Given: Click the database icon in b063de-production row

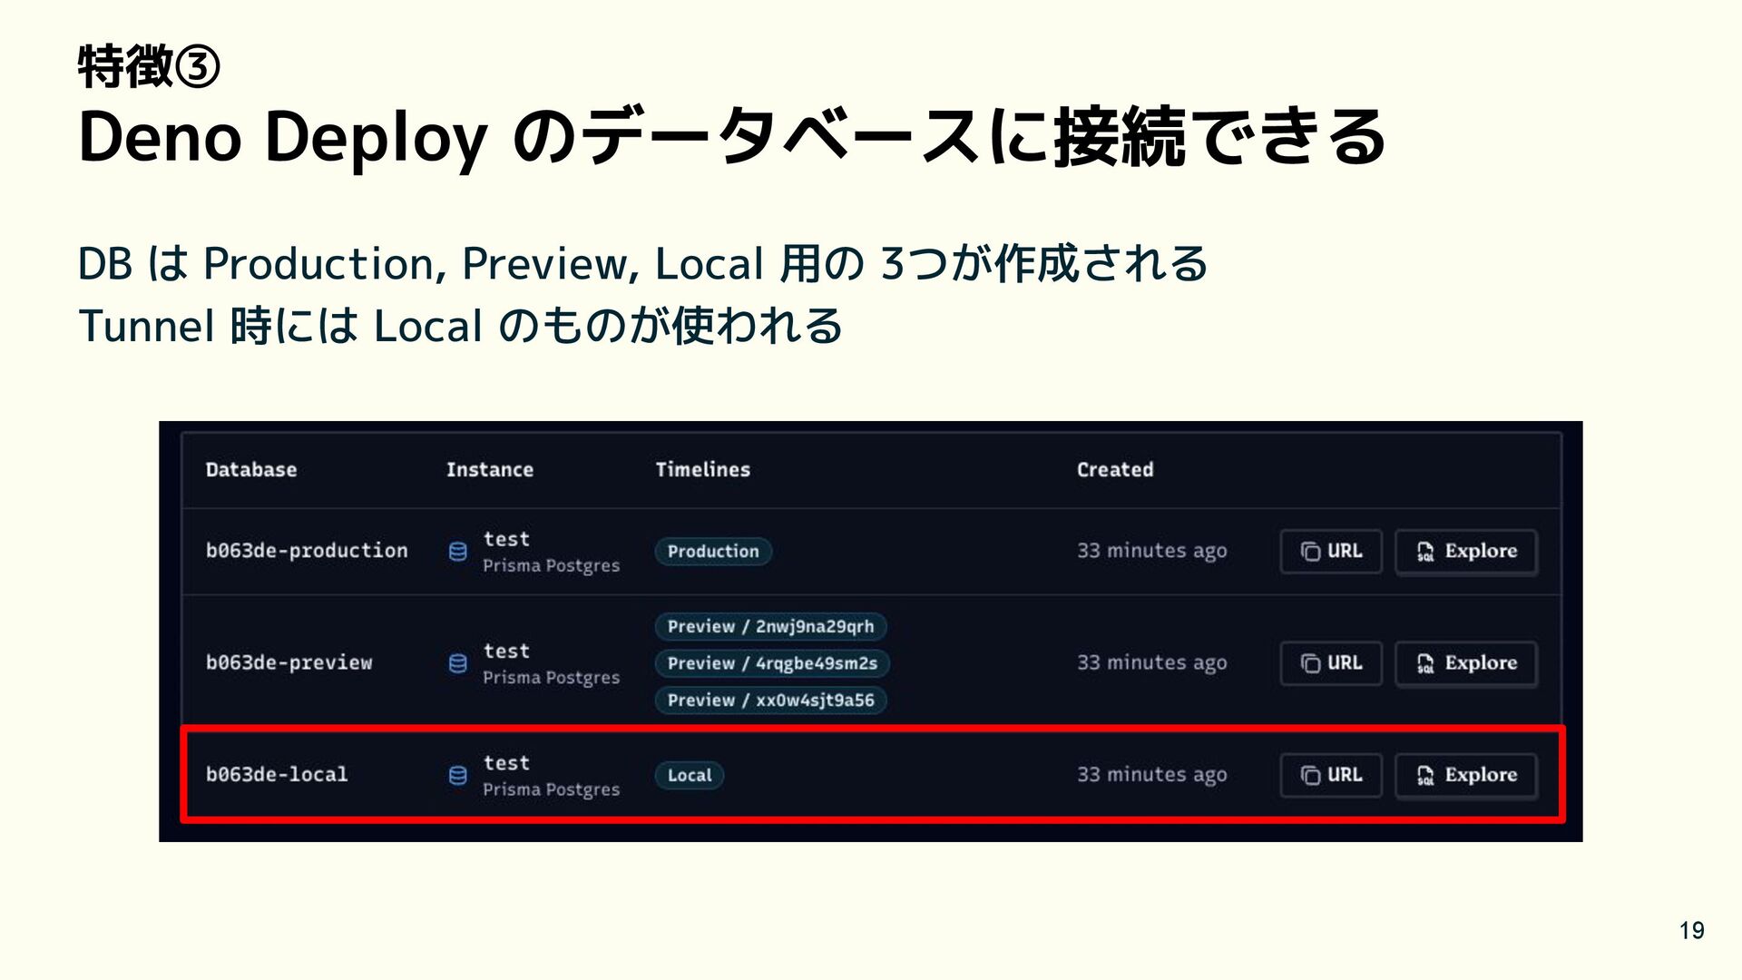Looking at the screenshot, I should (458, 552).
